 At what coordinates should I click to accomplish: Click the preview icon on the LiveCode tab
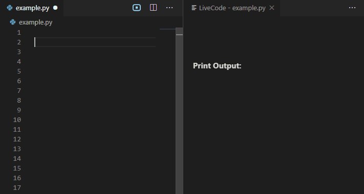pyautogui.click(x=194, y=8)
